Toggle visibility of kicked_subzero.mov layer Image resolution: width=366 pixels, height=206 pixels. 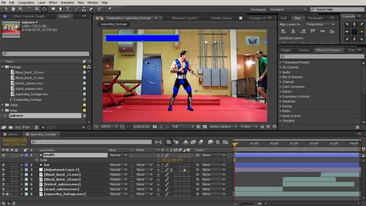tap(3, 184)
